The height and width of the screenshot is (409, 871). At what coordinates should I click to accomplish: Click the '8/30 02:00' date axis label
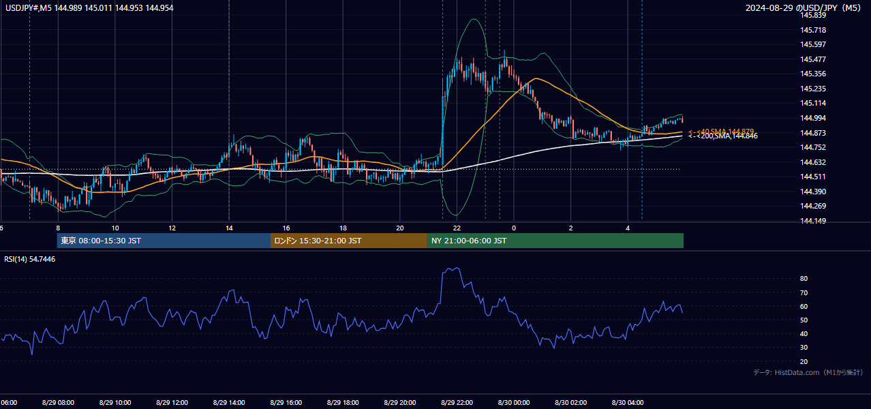570,403
